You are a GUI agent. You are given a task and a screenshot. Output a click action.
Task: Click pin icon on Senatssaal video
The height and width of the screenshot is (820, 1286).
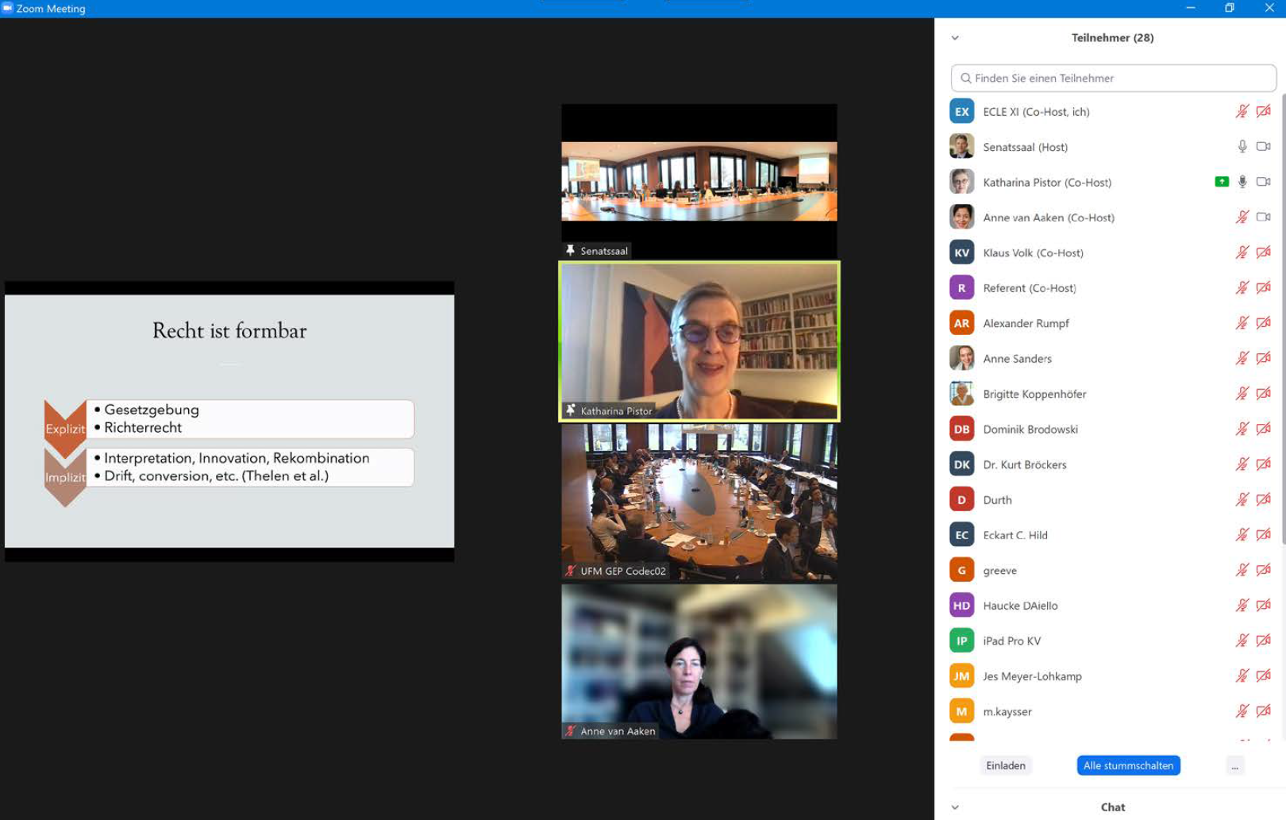pos(570,250)
